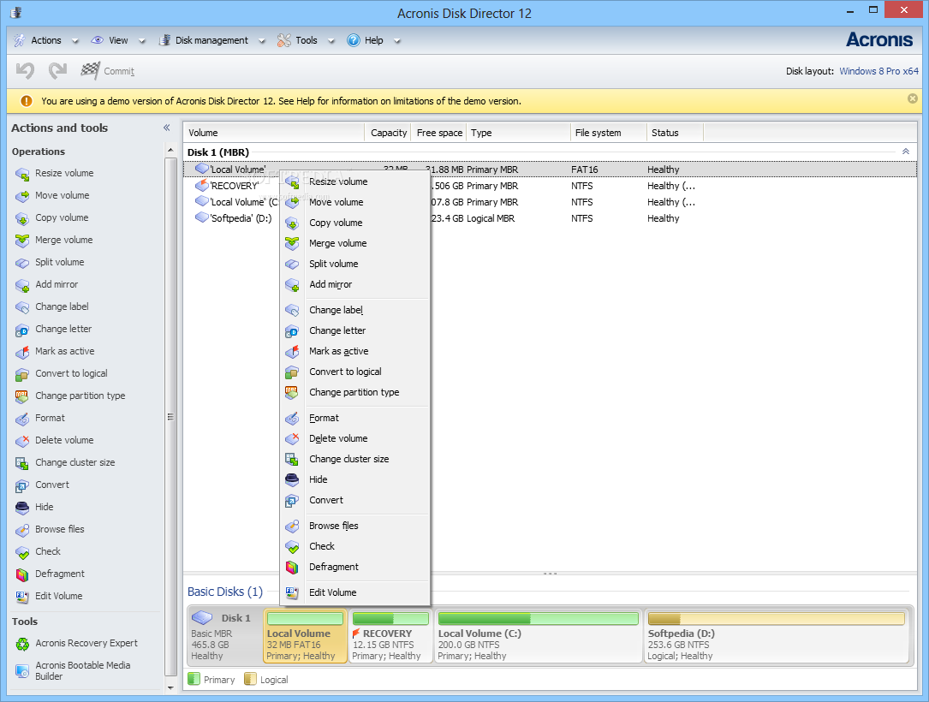Choose Move volume in context menu
Screen dimensions: 929x702
[x=354, y=203]
